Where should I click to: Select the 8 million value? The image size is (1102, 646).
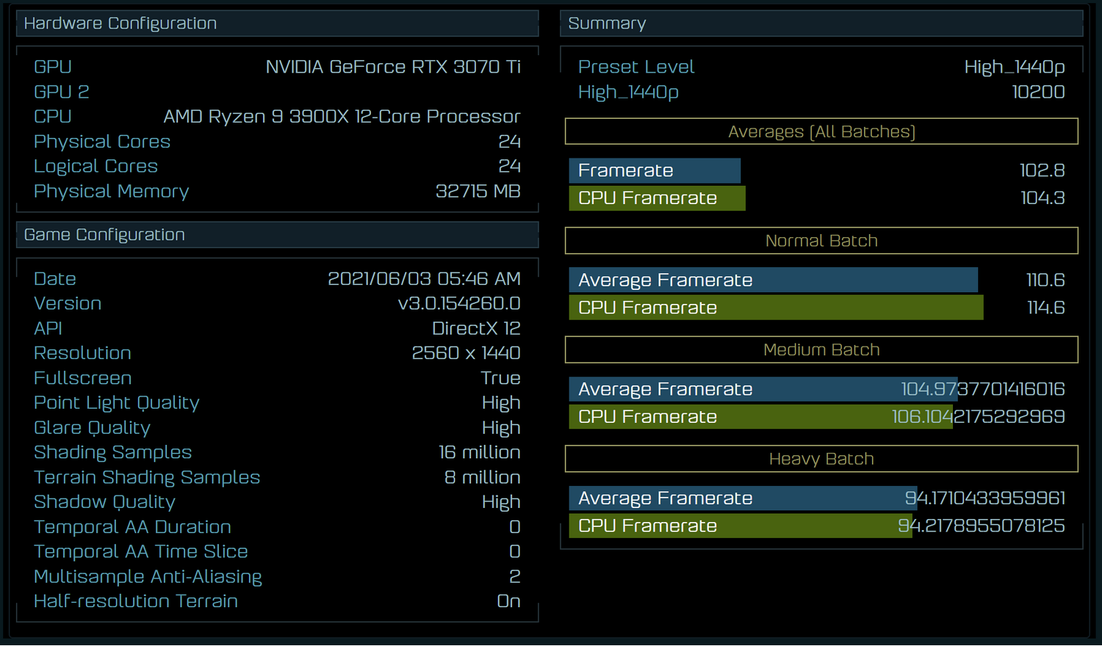482,478
